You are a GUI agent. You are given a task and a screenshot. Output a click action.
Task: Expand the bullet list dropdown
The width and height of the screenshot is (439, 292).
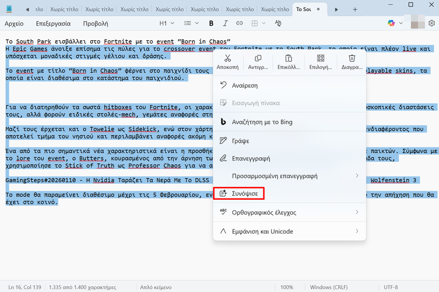(191, 23)
